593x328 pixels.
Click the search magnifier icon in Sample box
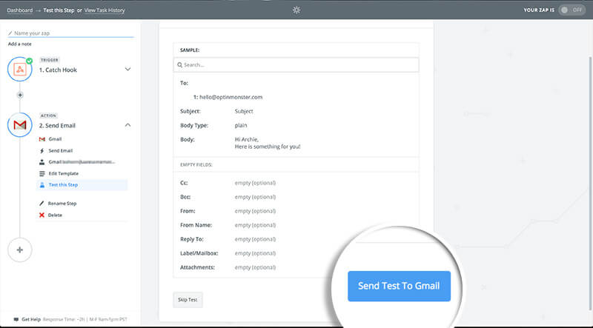(179, 65)
